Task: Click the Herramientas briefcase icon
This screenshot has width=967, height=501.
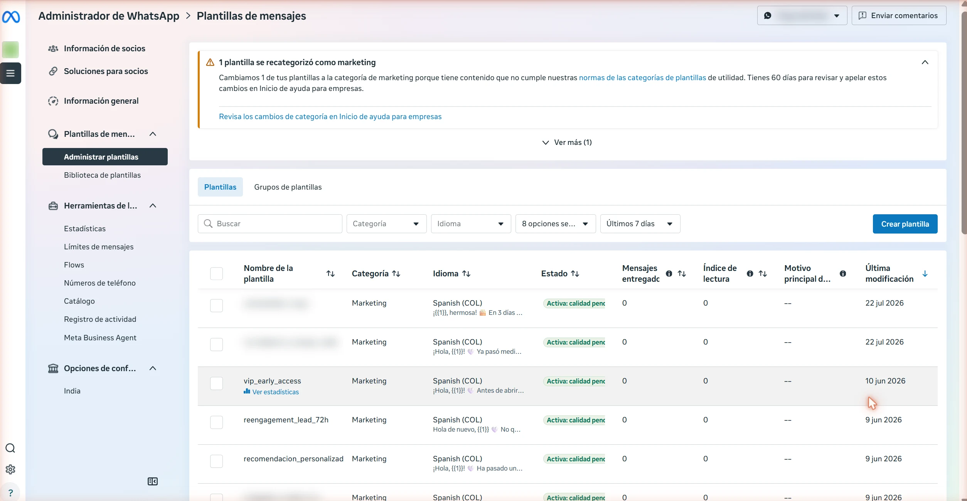Action: tap(53, 206)
